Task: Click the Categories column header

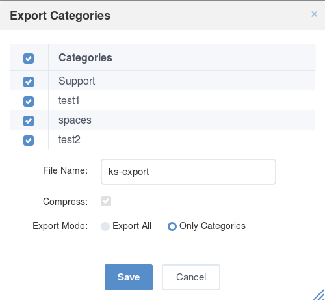Action: pyautogui.click(x=85, y=58)
